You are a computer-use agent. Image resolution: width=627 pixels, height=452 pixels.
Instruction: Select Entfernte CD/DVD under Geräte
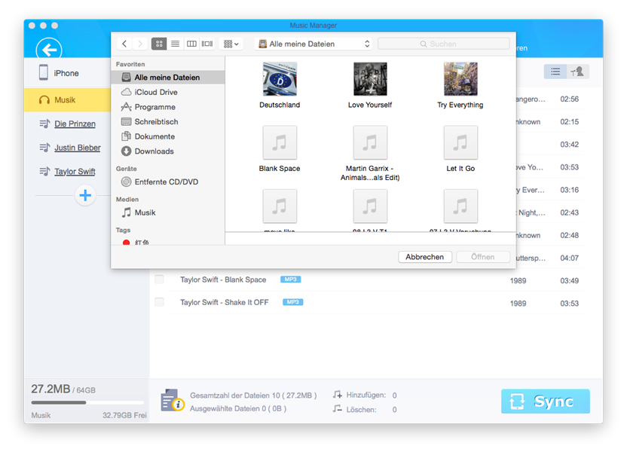(x=168, y=182)
